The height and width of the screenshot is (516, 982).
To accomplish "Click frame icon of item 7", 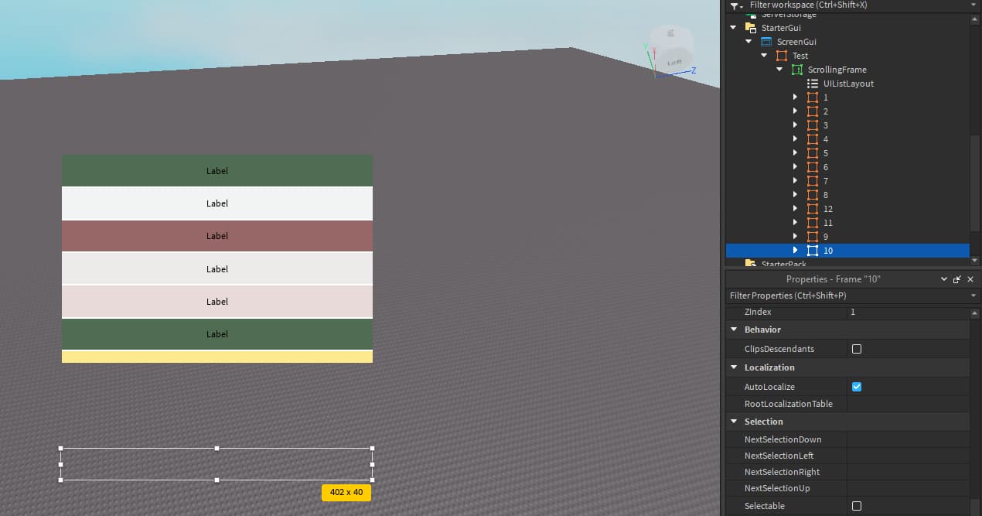I will tap(813, 181).
